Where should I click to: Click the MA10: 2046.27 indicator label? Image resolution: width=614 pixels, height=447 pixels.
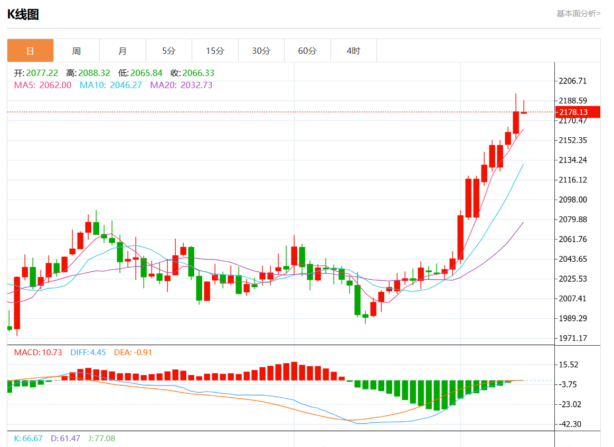(x=111, y=85)
